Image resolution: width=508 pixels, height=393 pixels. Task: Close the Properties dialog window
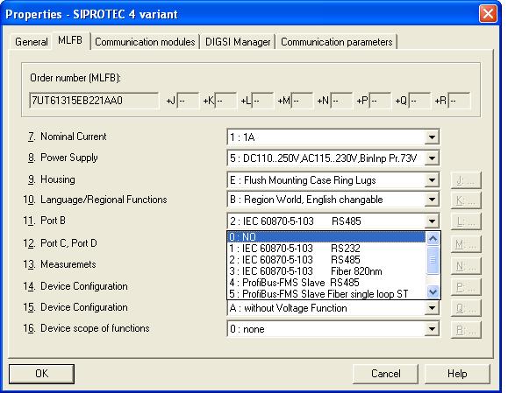coord(488,14)
